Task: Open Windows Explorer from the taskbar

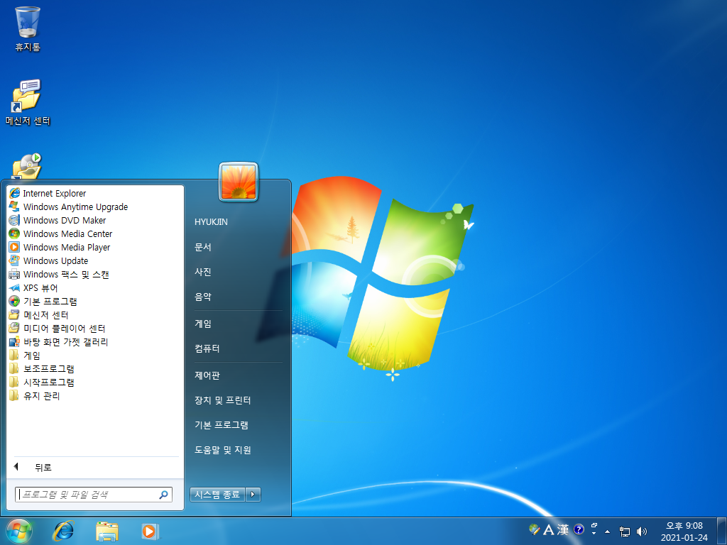Action: click(107, 531)
